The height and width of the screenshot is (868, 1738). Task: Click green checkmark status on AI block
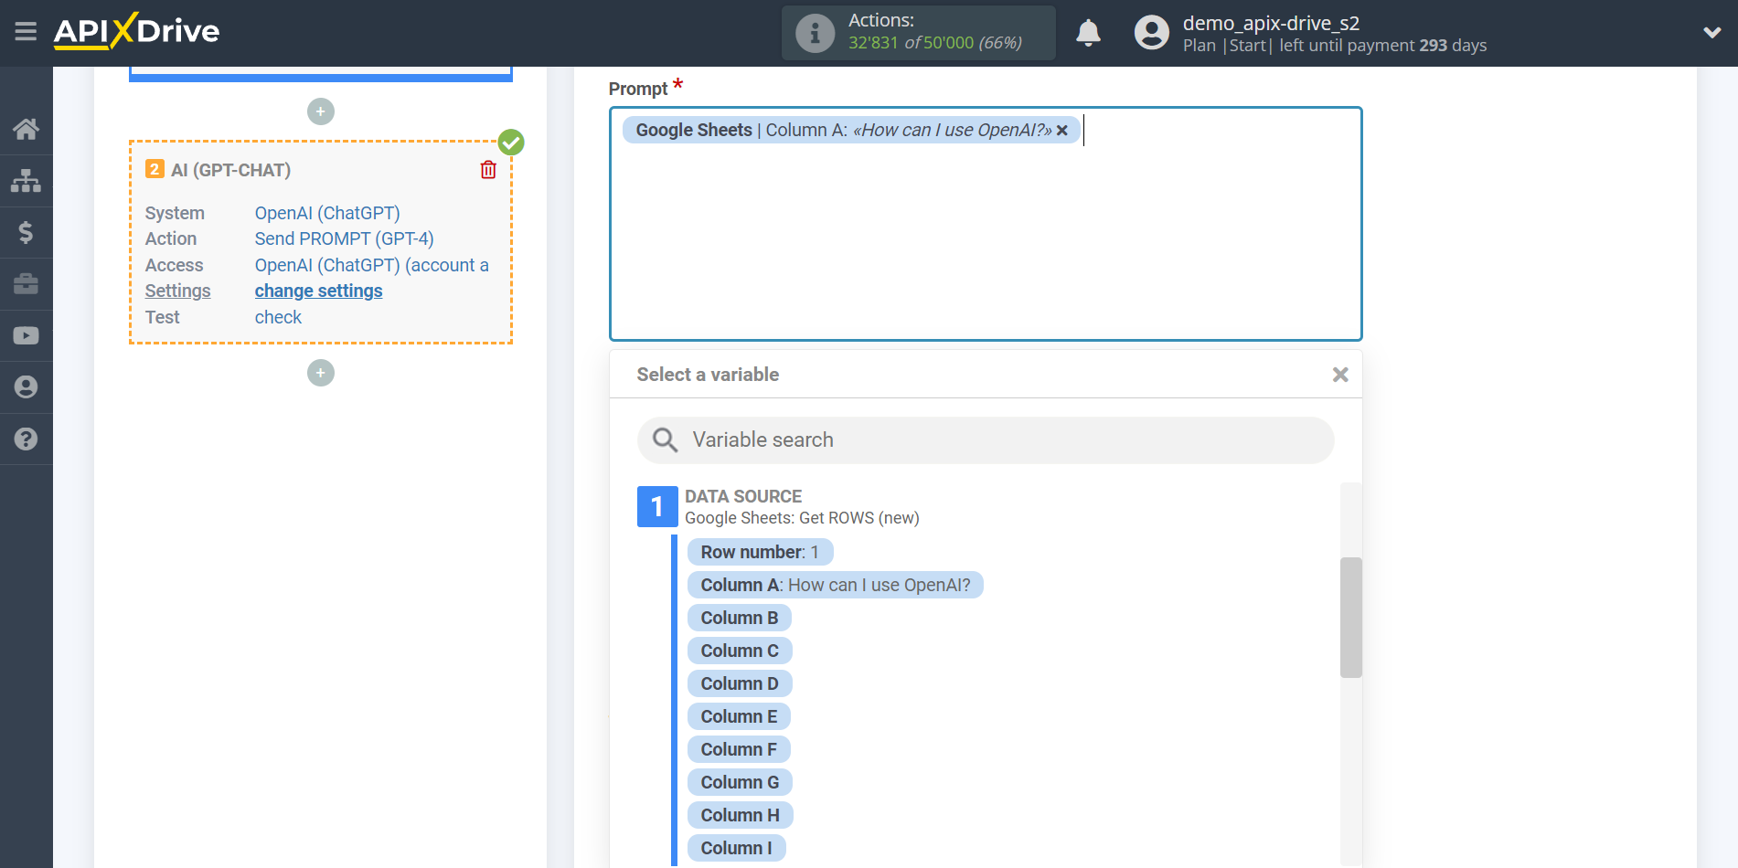511,143
